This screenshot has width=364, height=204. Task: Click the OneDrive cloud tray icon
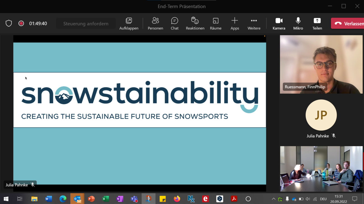pos(294,199)
